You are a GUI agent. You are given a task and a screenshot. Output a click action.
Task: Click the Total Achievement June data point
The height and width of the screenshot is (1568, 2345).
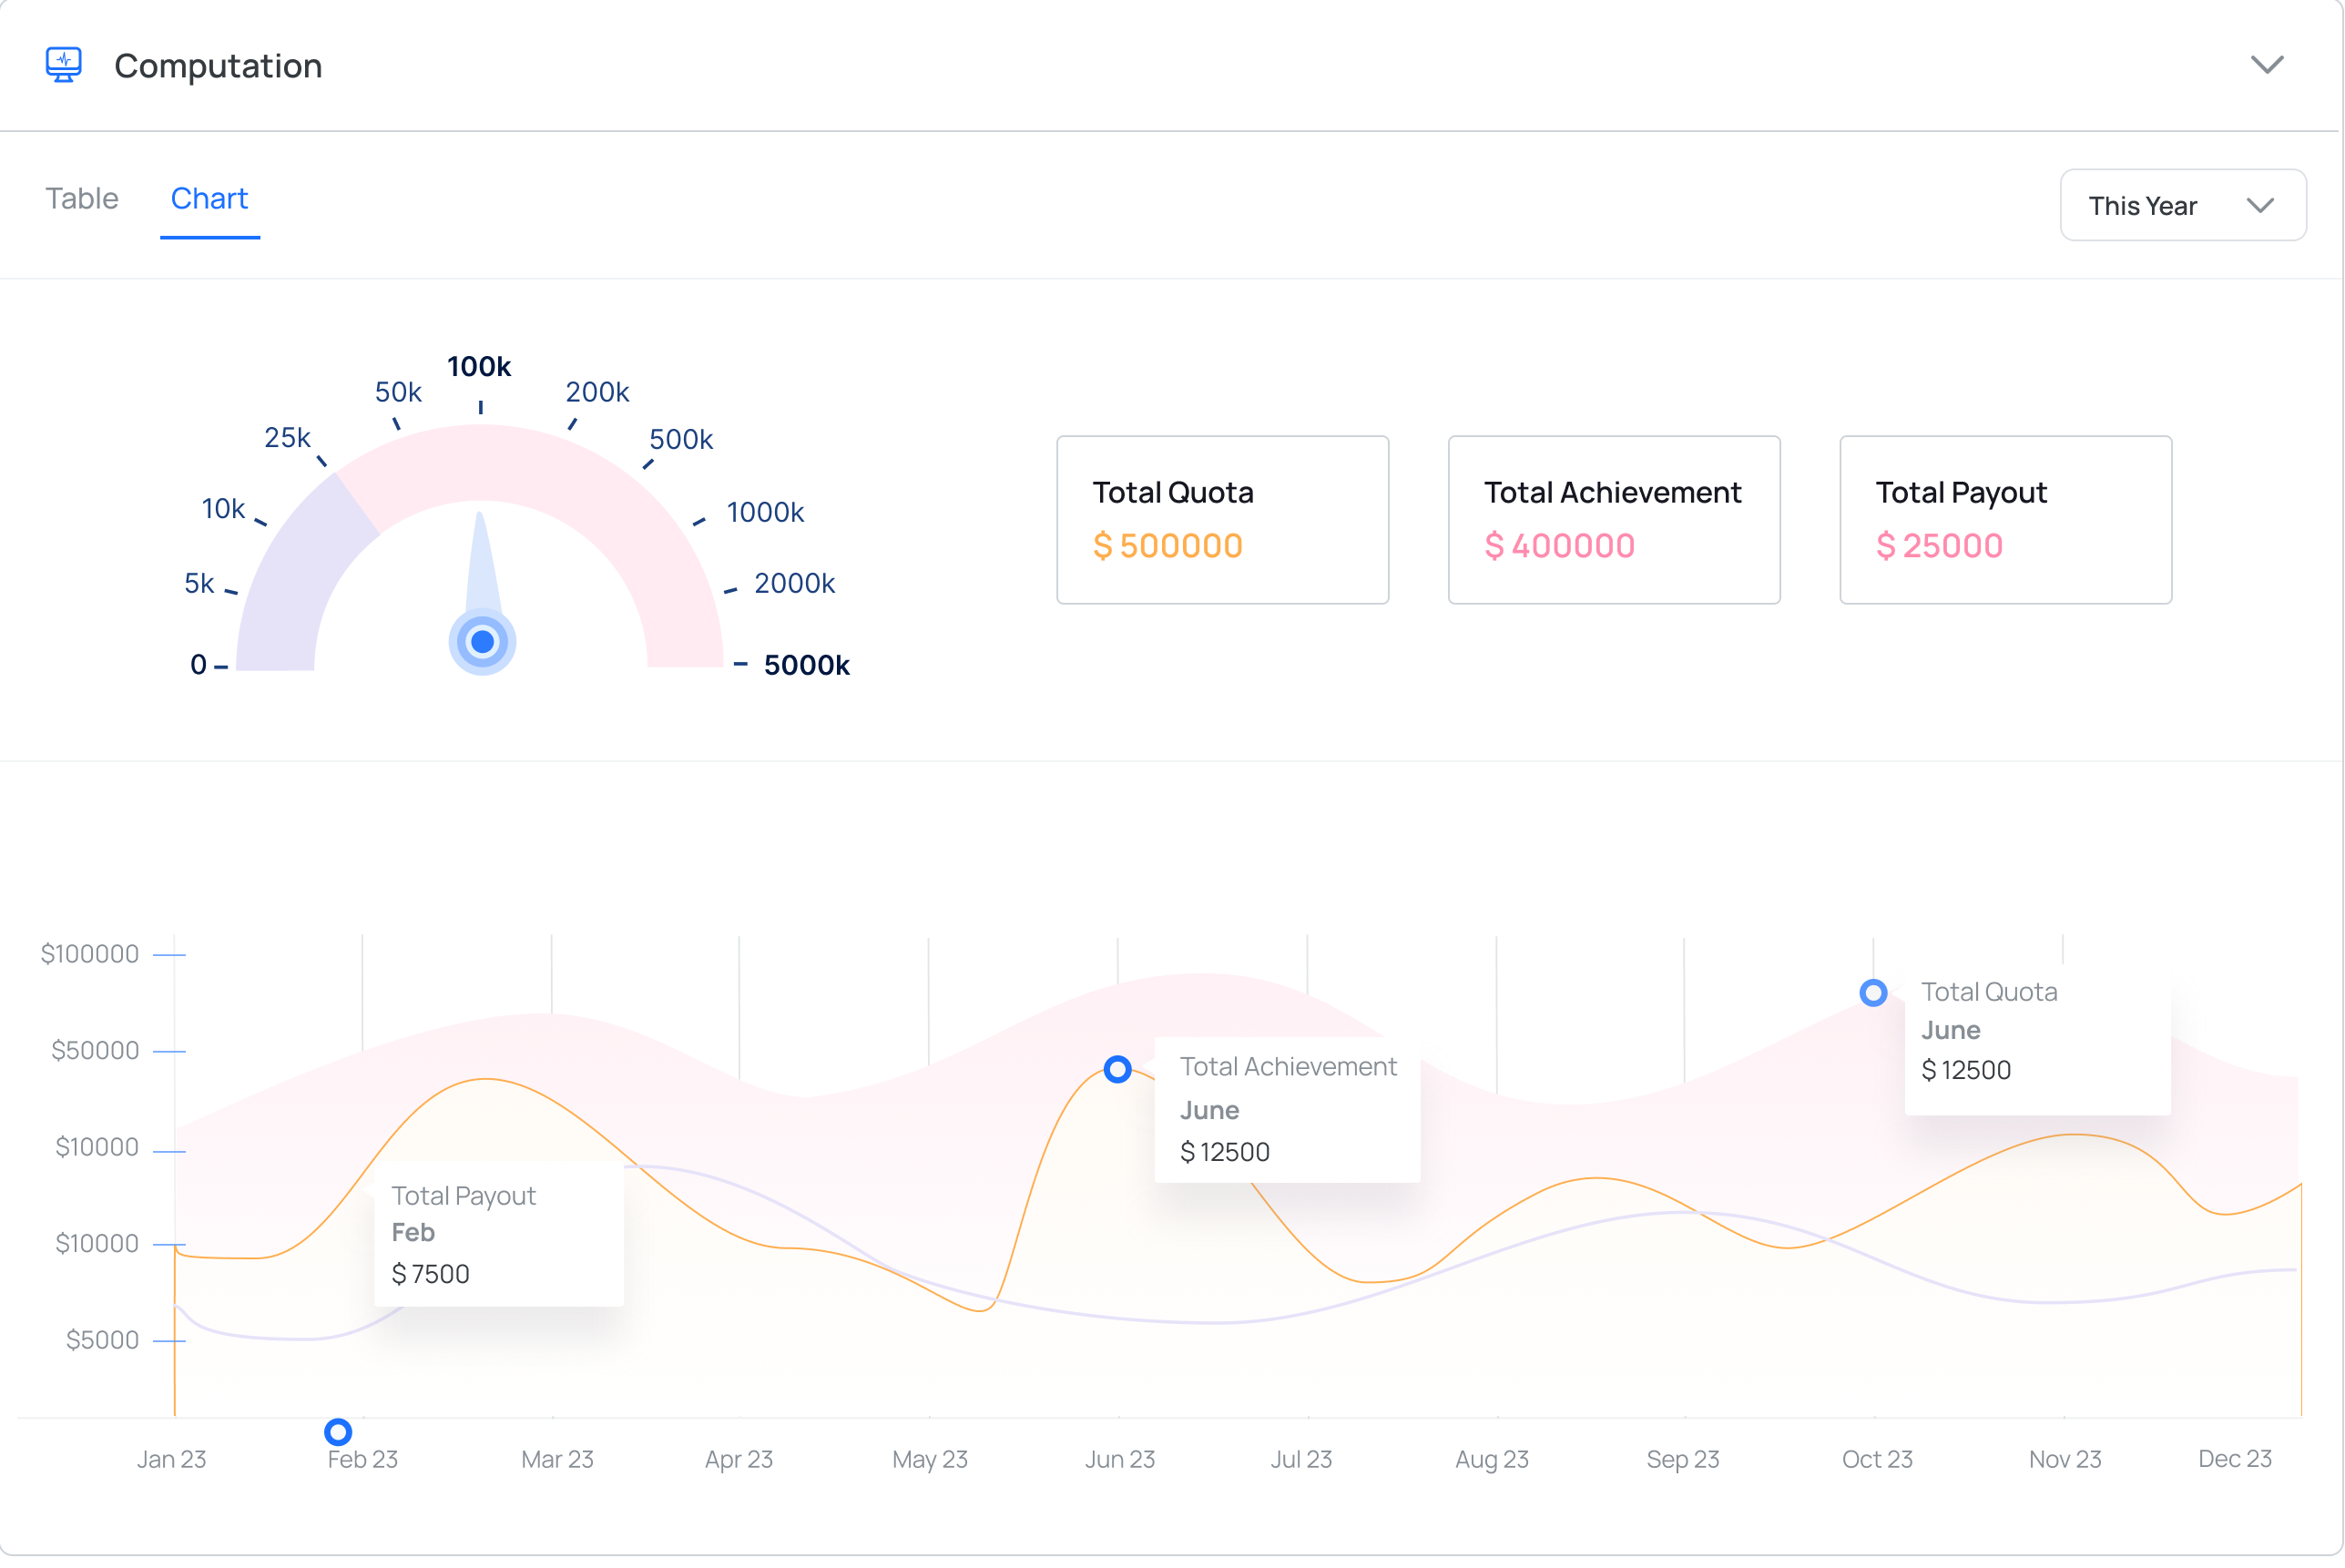(1117, 1069)
